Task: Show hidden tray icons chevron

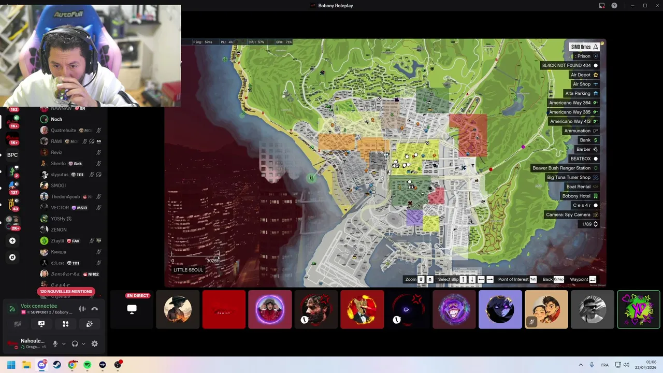Action: [x=581, y=365]
